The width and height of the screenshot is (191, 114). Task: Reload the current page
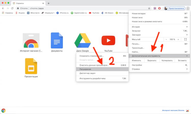click(12, 8)
